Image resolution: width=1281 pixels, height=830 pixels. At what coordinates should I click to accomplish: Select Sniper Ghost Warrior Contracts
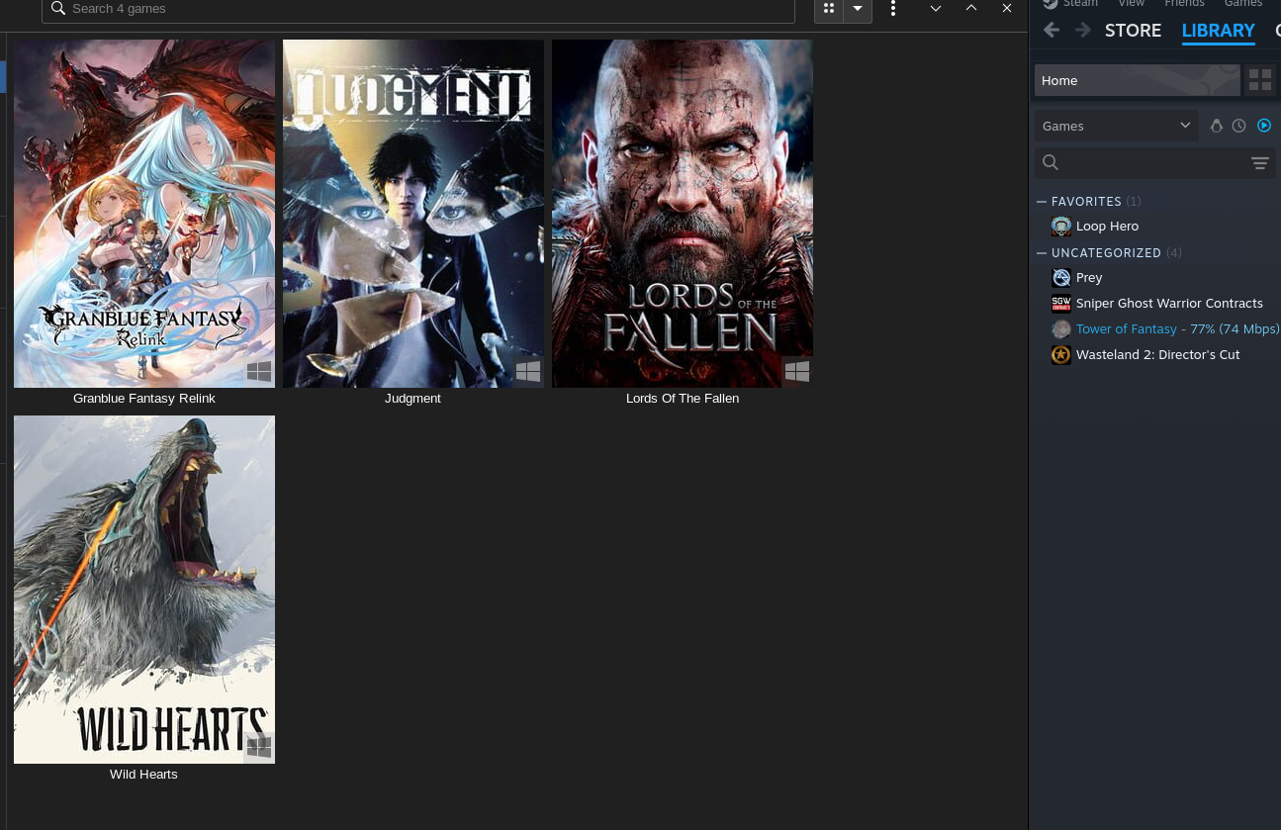(x=1169, y=304)
